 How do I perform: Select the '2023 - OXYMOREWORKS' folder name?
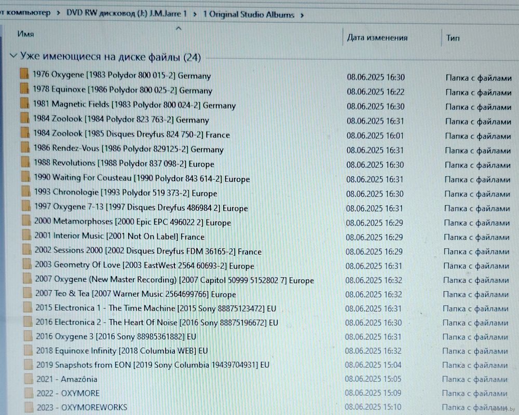82,407
